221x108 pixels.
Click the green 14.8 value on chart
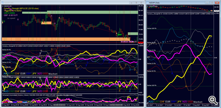tap(120, 35)
